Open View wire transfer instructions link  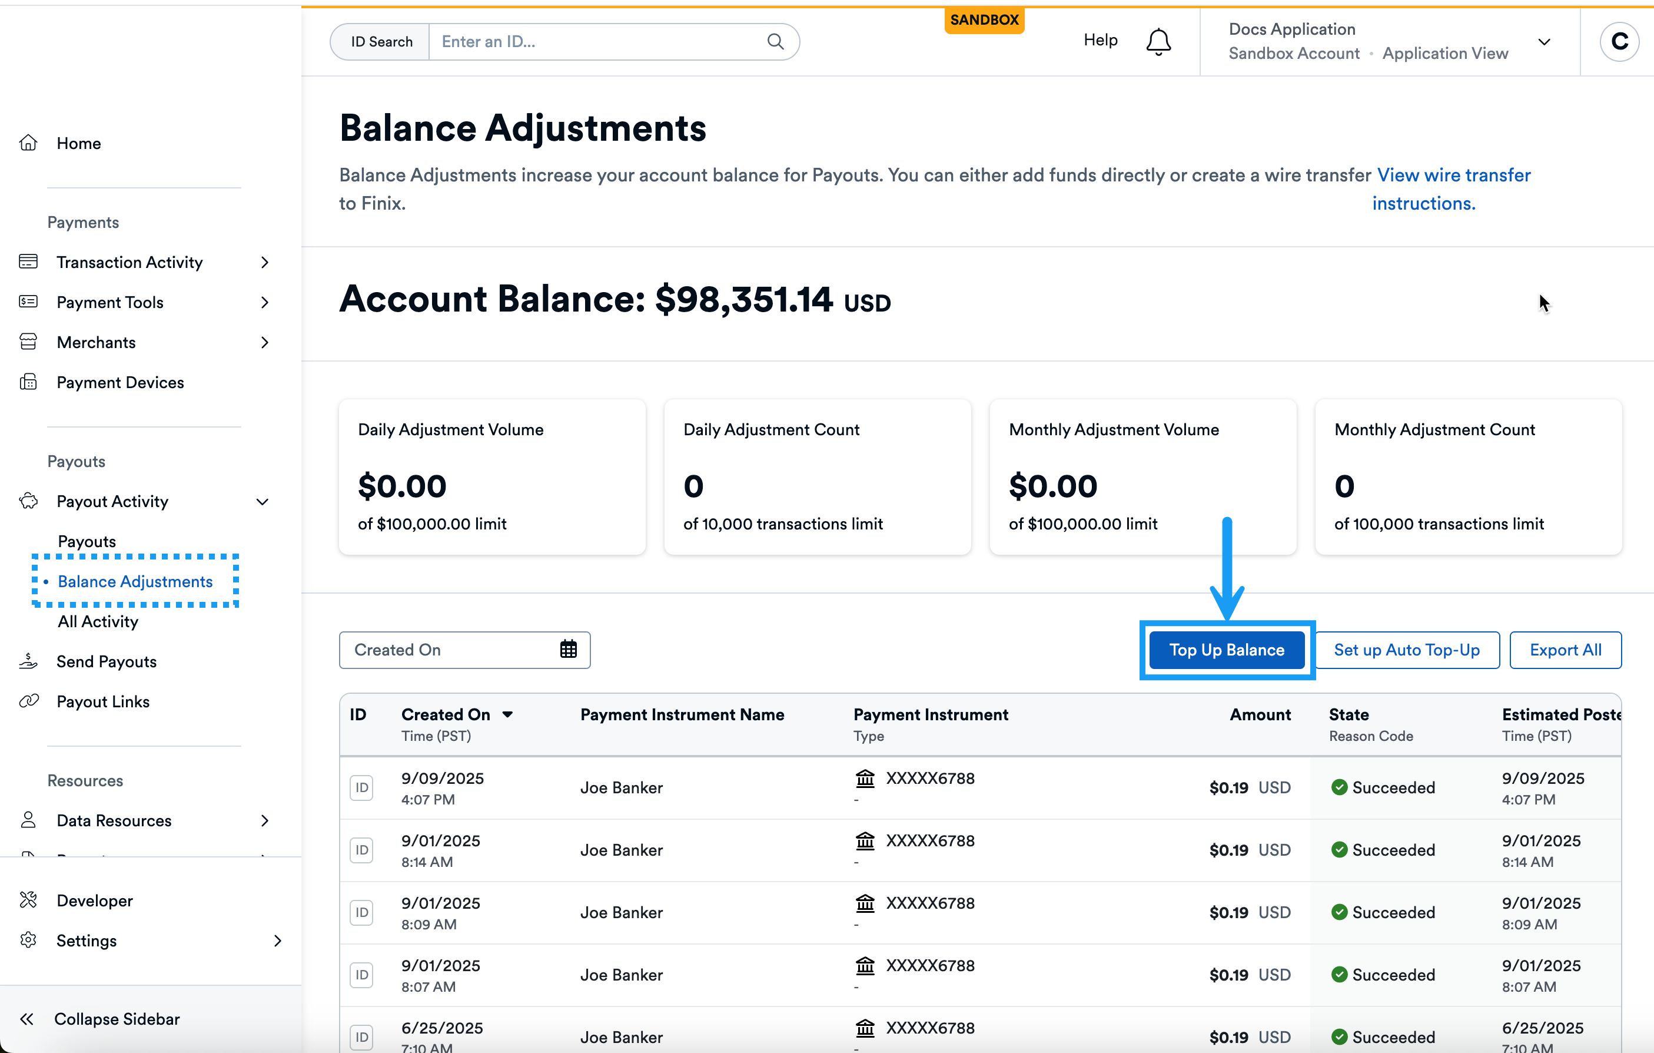1452,175
